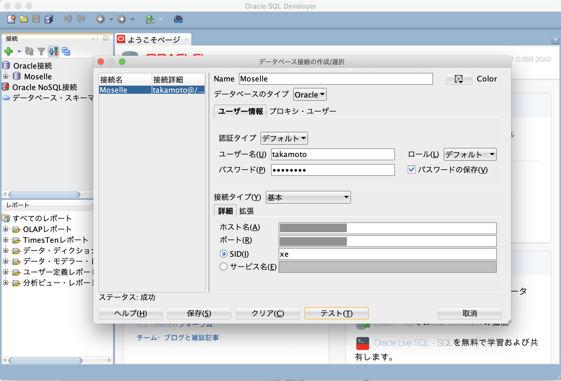Open the back navigation history dropdown

tap(111, 19)
